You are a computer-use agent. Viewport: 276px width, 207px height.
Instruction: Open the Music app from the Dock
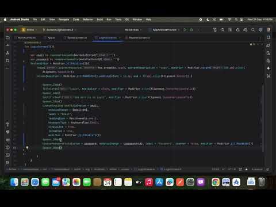click(149, 182)
